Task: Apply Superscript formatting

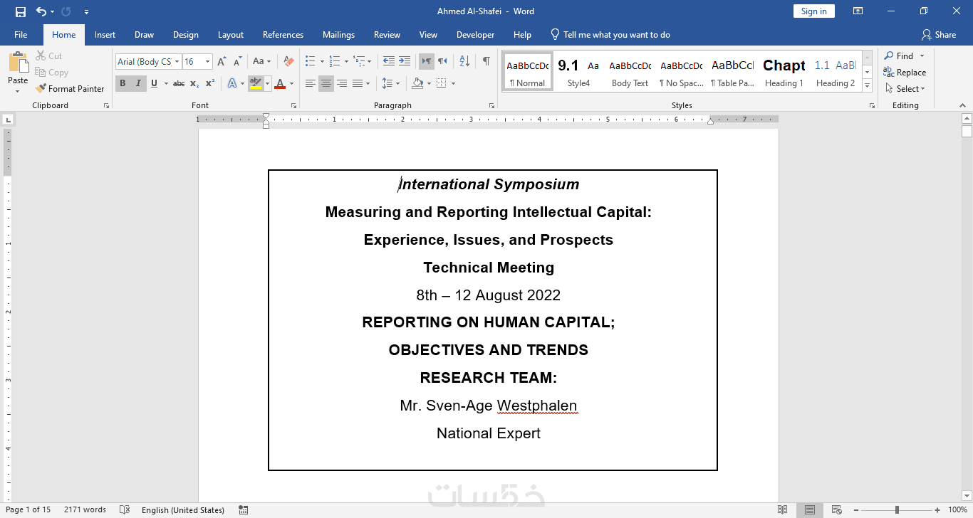Action: 210,84
